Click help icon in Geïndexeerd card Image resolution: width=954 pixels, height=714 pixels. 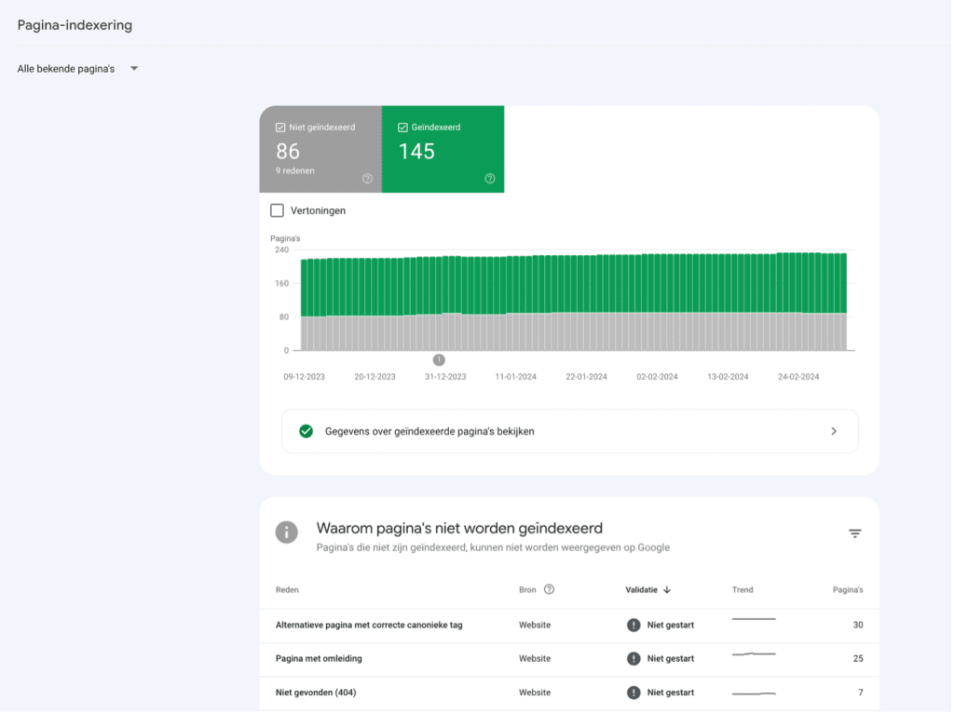(x=490, y=179)
